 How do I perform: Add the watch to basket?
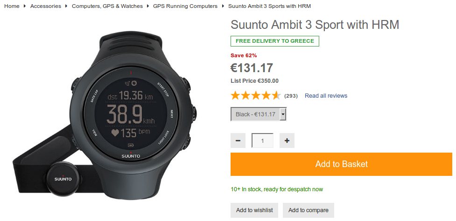click(x=342, y=164)
